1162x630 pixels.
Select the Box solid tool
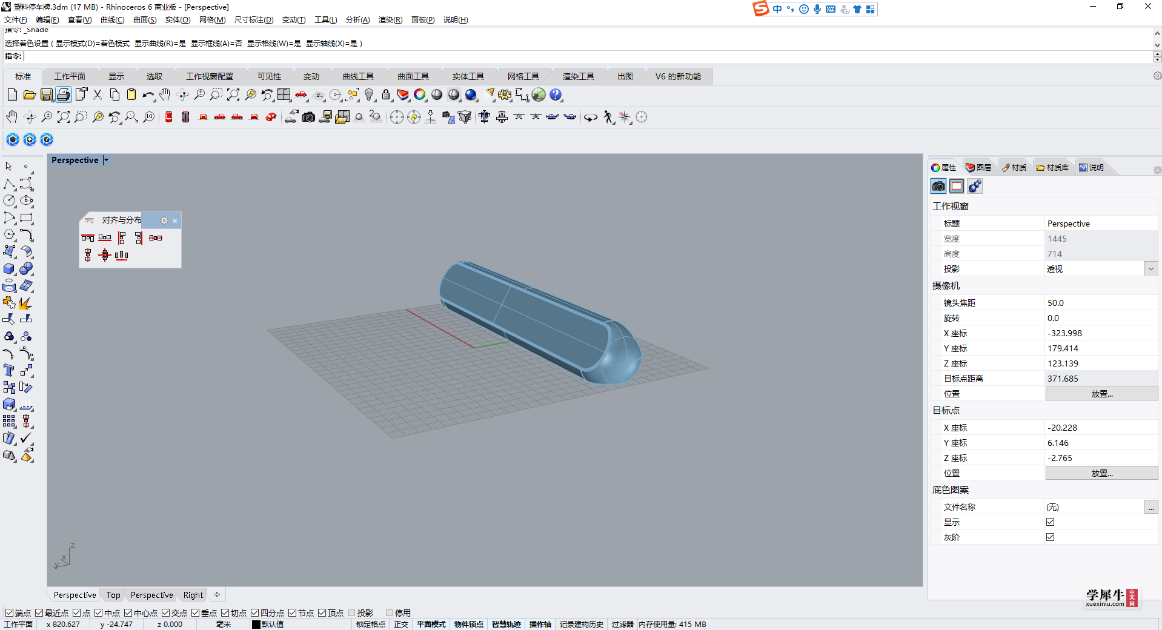pos(9,268)
